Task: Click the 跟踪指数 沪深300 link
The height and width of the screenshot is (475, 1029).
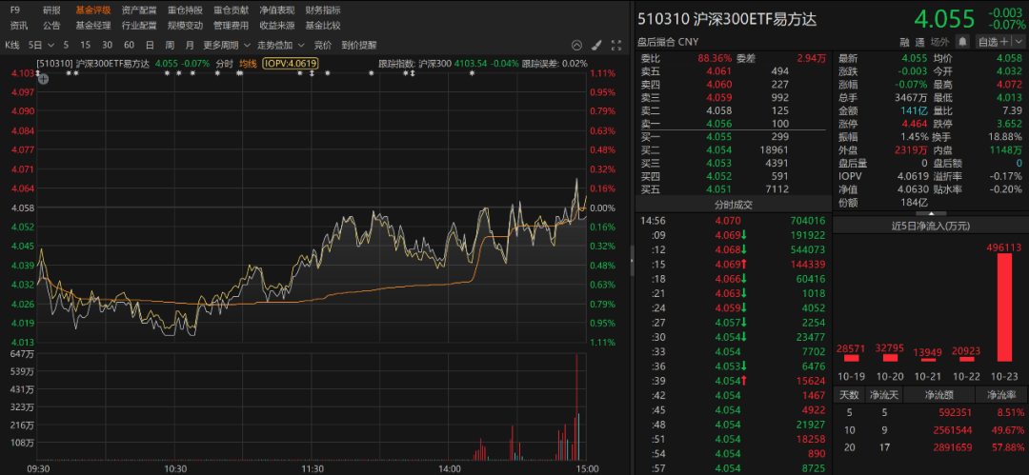Action: (414, 64)
